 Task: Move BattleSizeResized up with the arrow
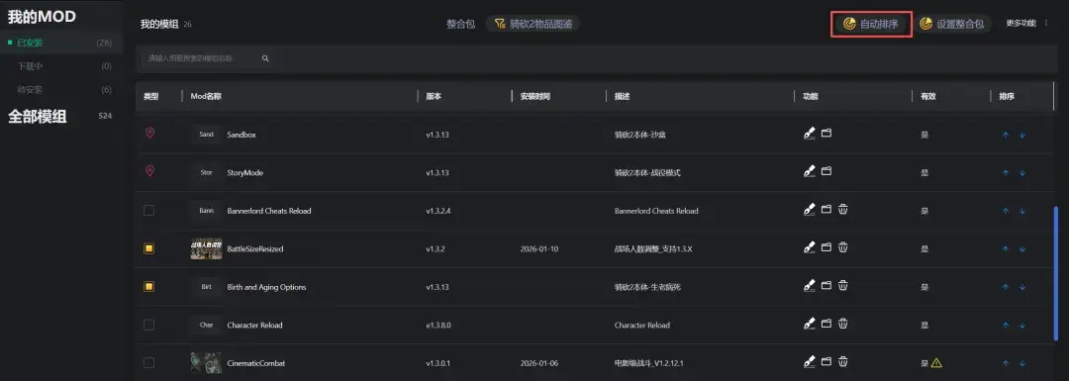1006,248
